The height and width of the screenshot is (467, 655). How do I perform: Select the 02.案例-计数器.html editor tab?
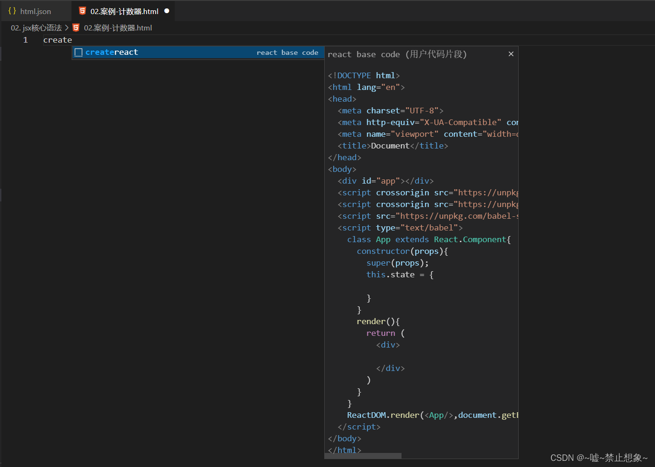124,11
